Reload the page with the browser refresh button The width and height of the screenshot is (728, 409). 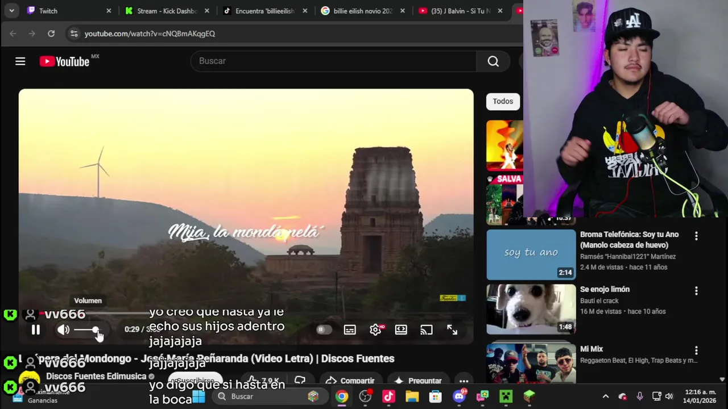[51, 34]
